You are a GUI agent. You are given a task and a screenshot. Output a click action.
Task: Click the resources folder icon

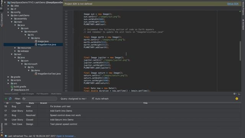pyautogui.click(x=19, y=48)
